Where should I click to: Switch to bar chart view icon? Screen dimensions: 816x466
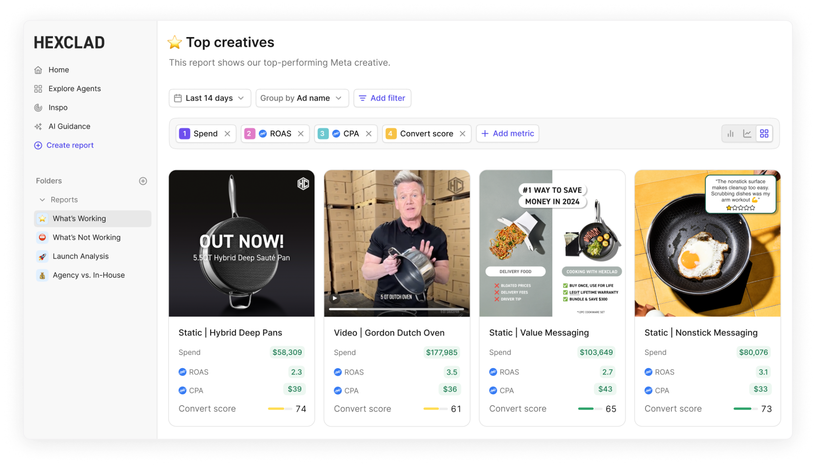tap(730, 134)
